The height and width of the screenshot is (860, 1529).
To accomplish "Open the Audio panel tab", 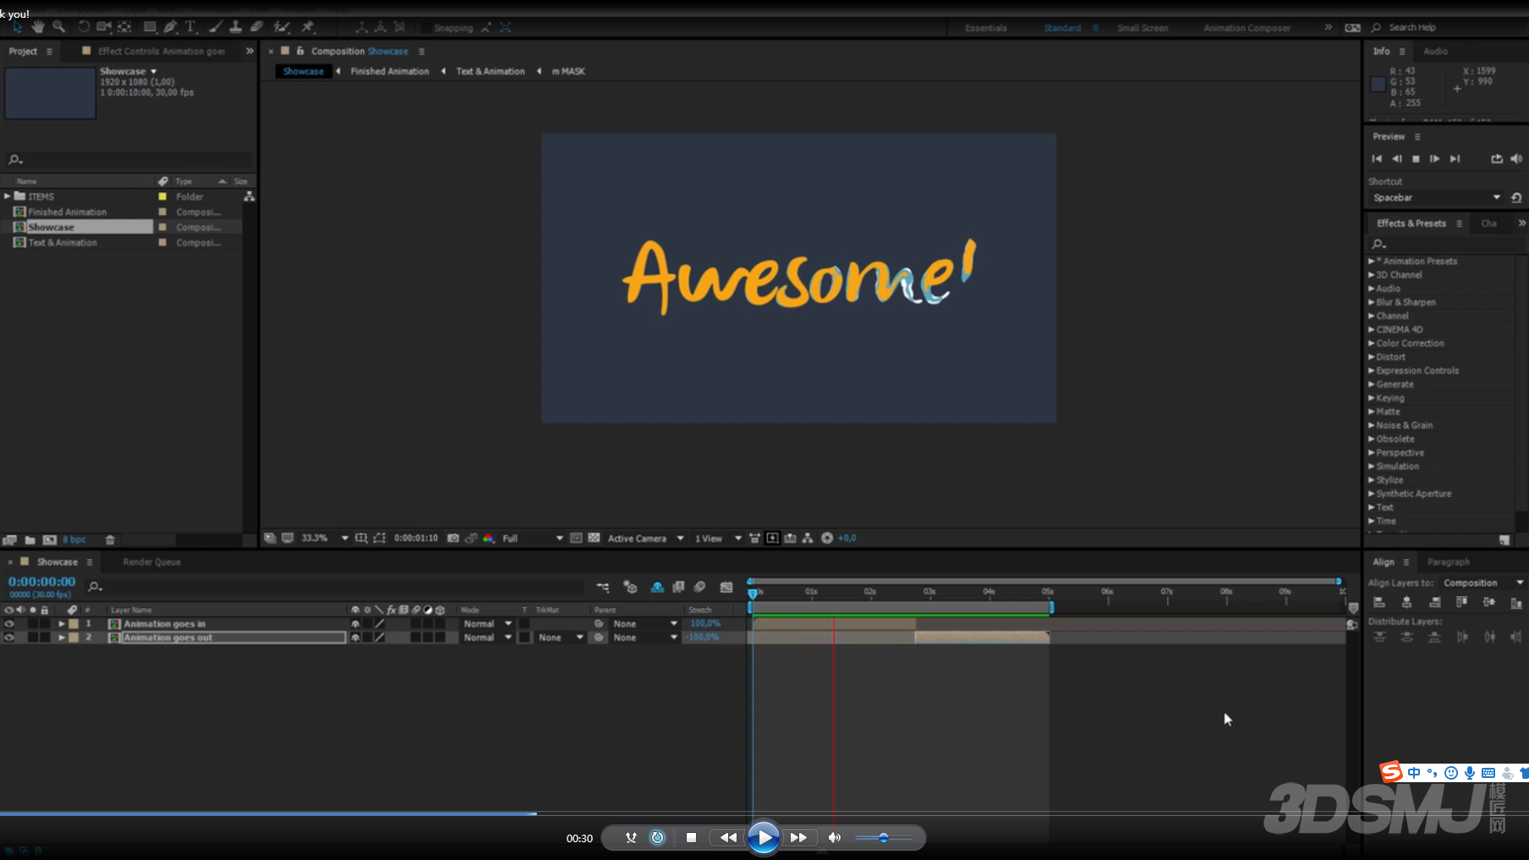I will 1435,51.
